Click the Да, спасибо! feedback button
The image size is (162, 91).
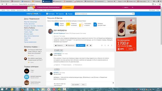tap(75, 85)
